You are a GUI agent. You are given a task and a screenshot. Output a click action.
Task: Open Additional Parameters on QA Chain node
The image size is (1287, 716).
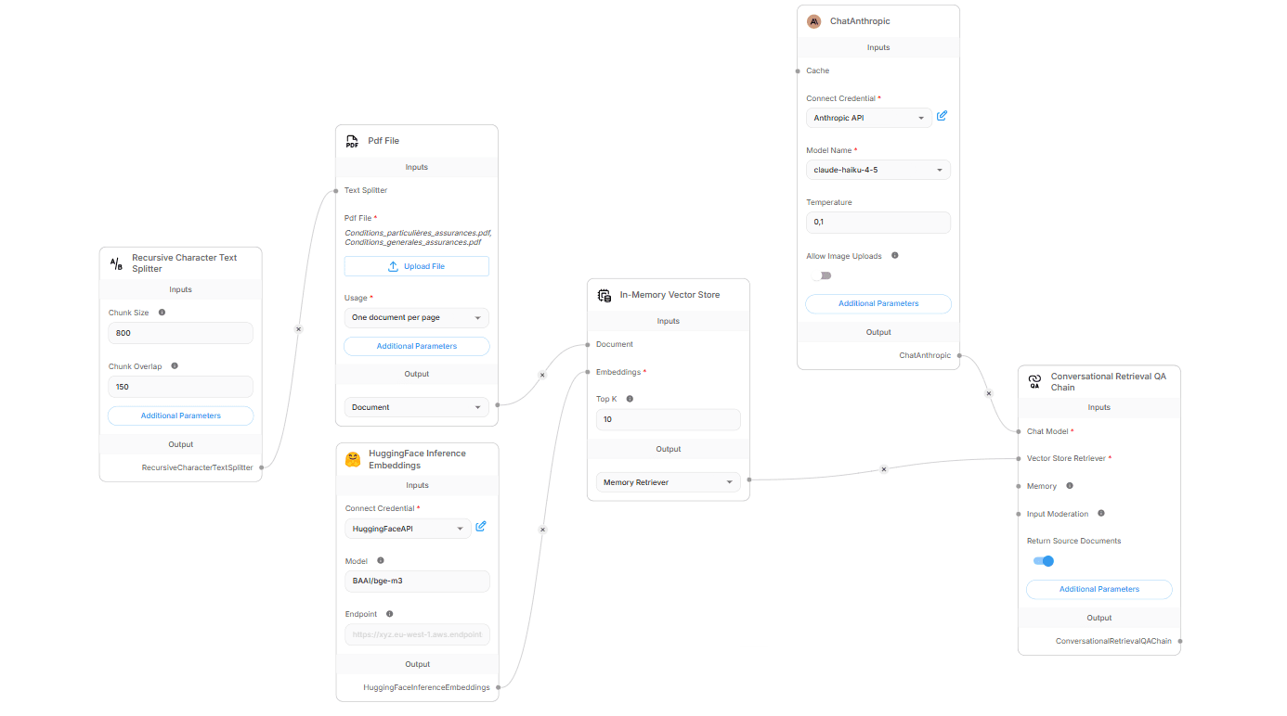[x=1099, y=589]
